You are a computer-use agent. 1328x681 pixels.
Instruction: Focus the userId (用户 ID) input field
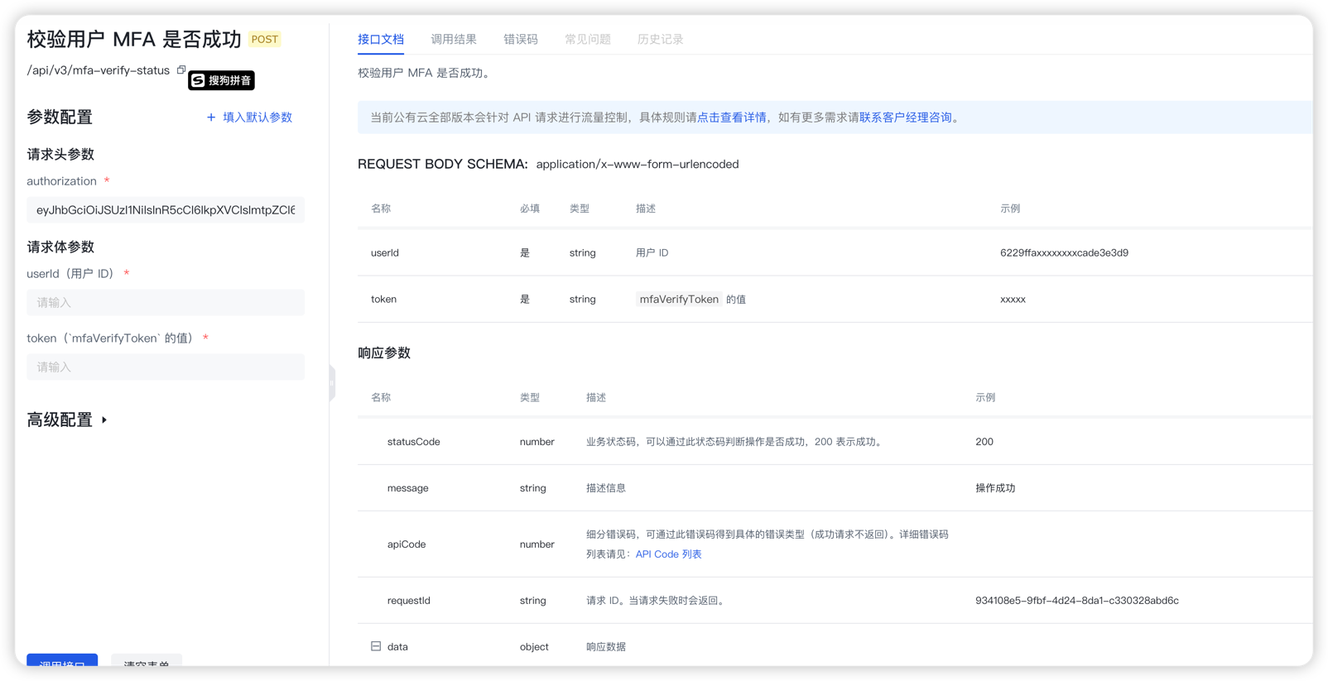[x=166, y=303]
